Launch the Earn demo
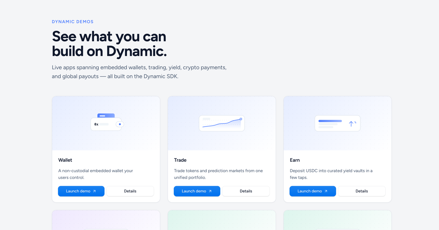Image resolution: width=439 pixels, height=230 pixels. (313, 191)
